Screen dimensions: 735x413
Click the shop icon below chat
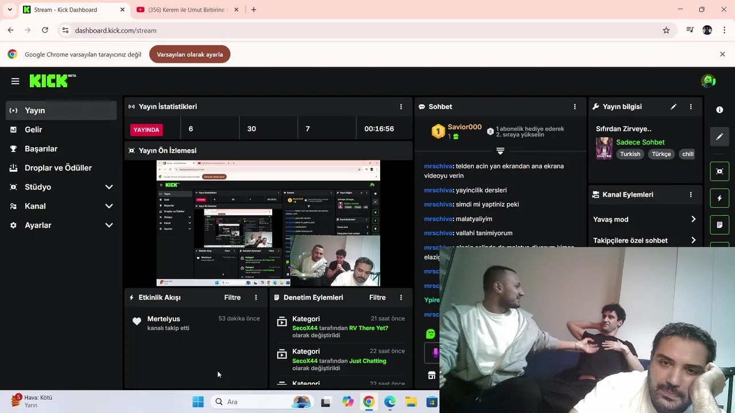pyautogui.click(x=432, y=375)
